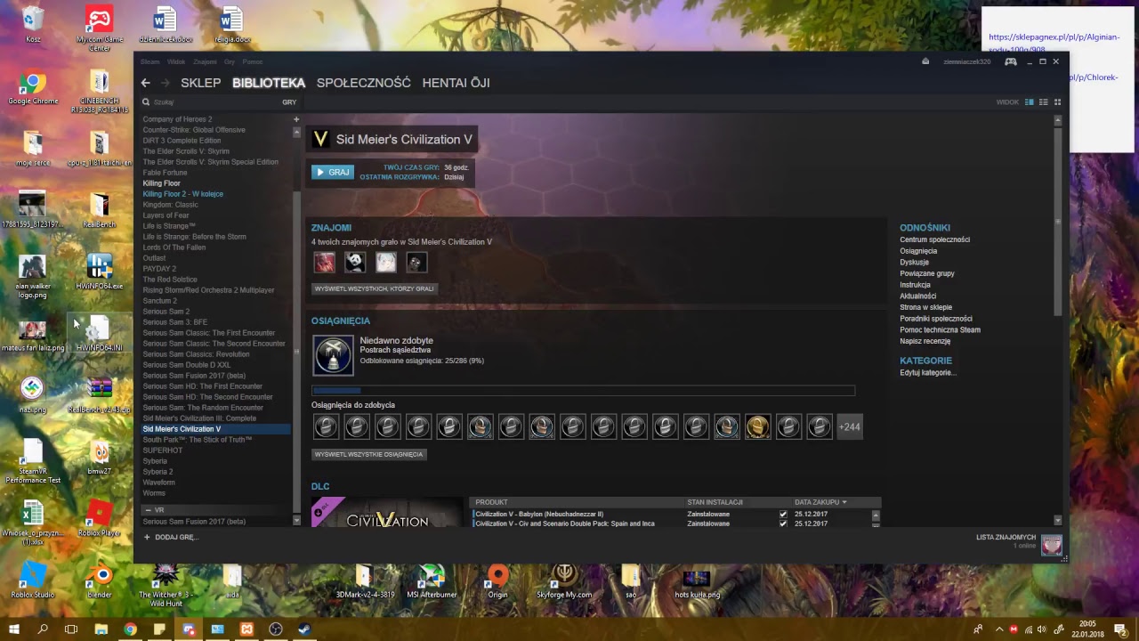Switch library to grid view icon

(x=1057, y=102)
